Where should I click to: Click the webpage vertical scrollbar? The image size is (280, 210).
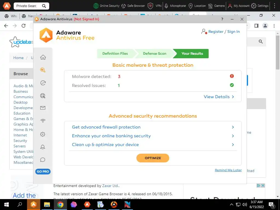pos(278,52)
